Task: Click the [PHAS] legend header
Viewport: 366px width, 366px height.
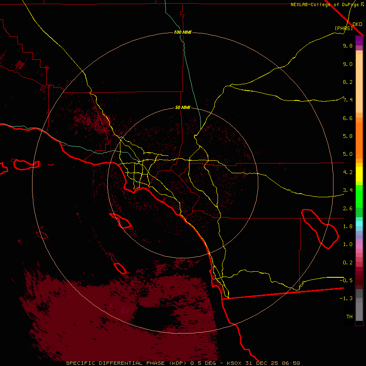Action: pos(344,28)
